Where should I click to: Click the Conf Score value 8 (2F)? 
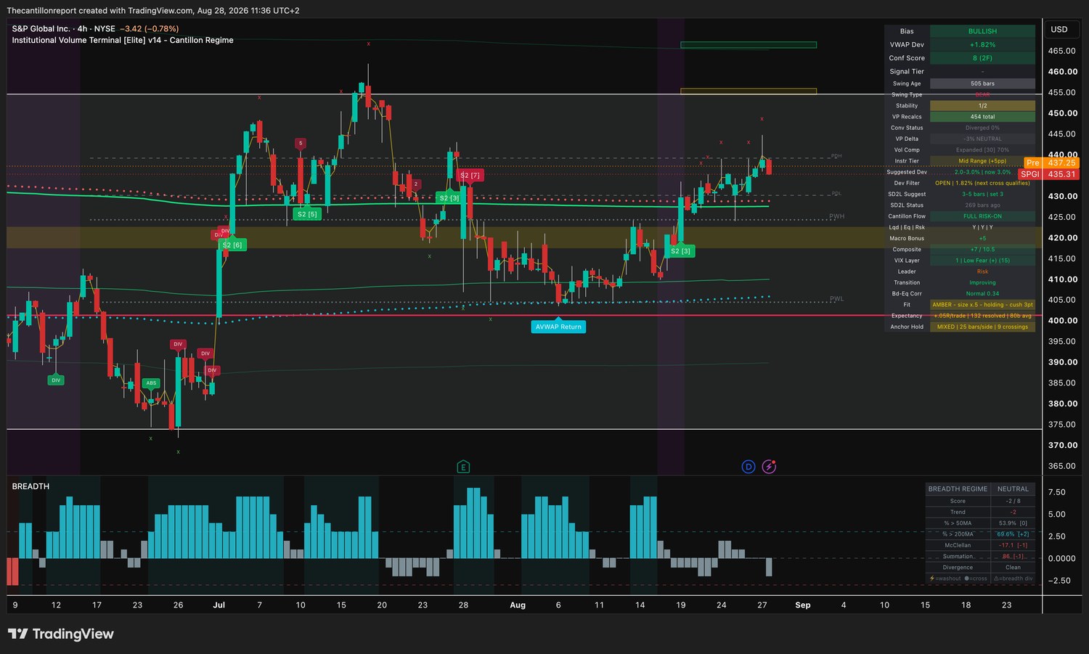click(982, 58)
